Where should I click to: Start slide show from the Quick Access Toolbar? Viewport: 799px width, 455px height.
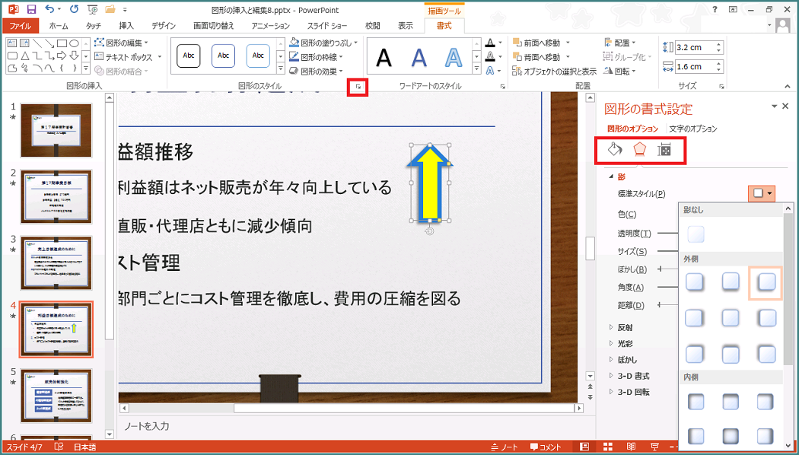tap(93, 10)
